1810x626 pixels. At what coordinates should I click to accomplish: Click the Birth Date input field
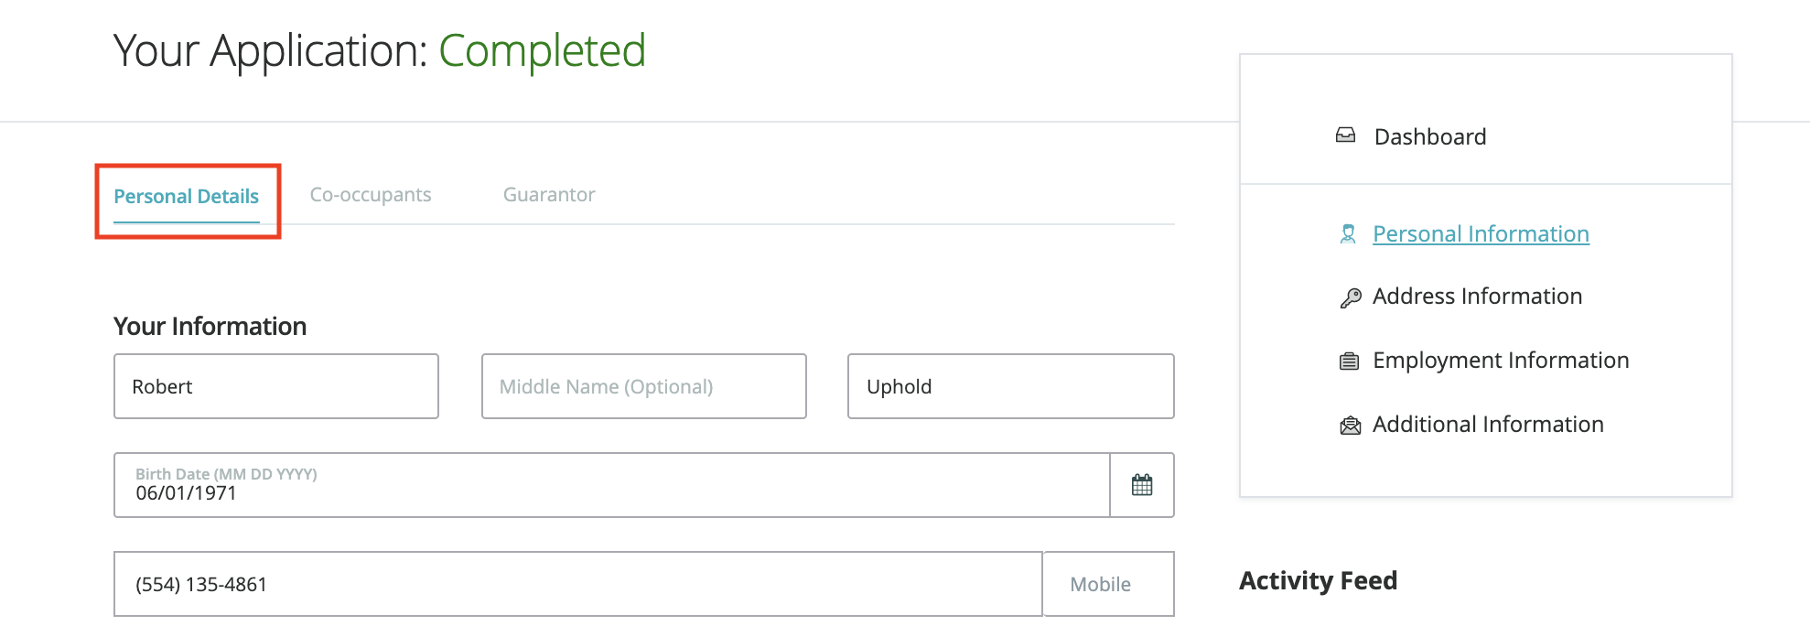tap(611, 485)
